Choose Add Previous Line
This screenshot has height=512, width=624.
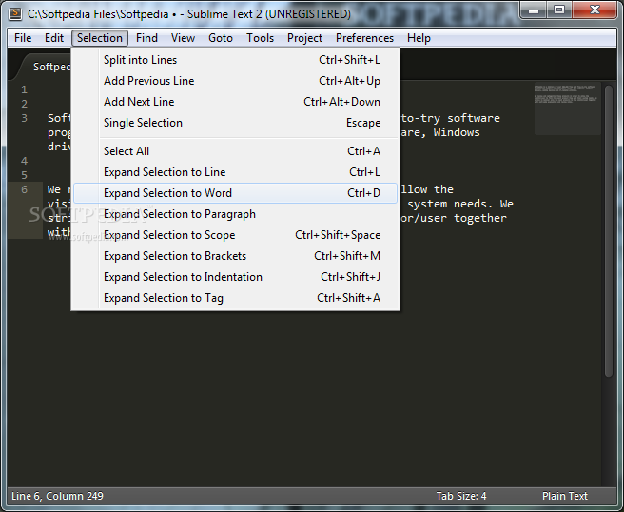(x=235, y=81)
